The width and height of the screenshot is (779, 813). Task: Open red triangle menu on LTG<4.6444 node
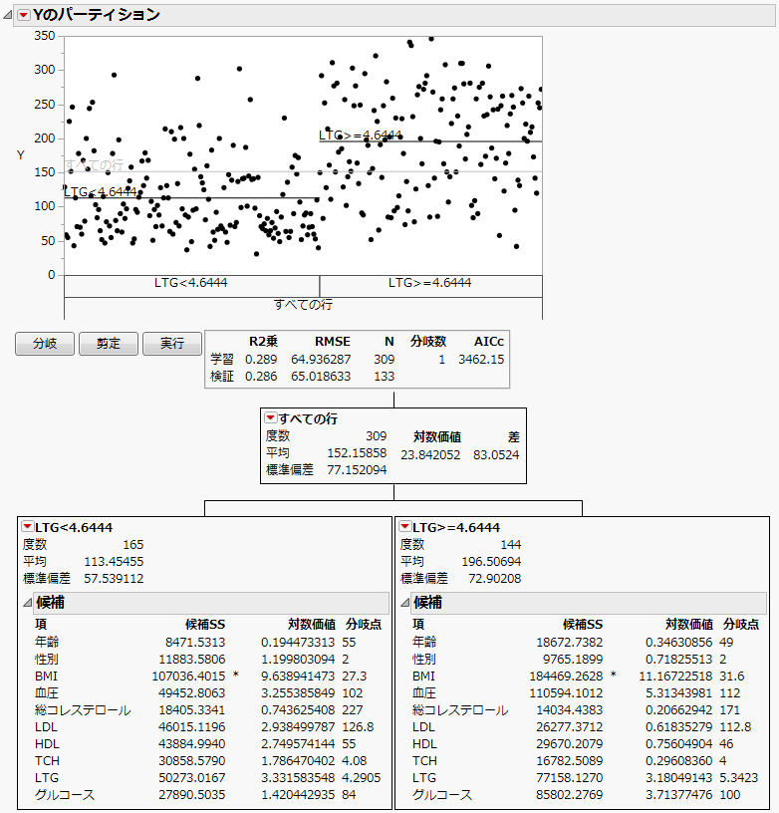click(x=28, y=527)
